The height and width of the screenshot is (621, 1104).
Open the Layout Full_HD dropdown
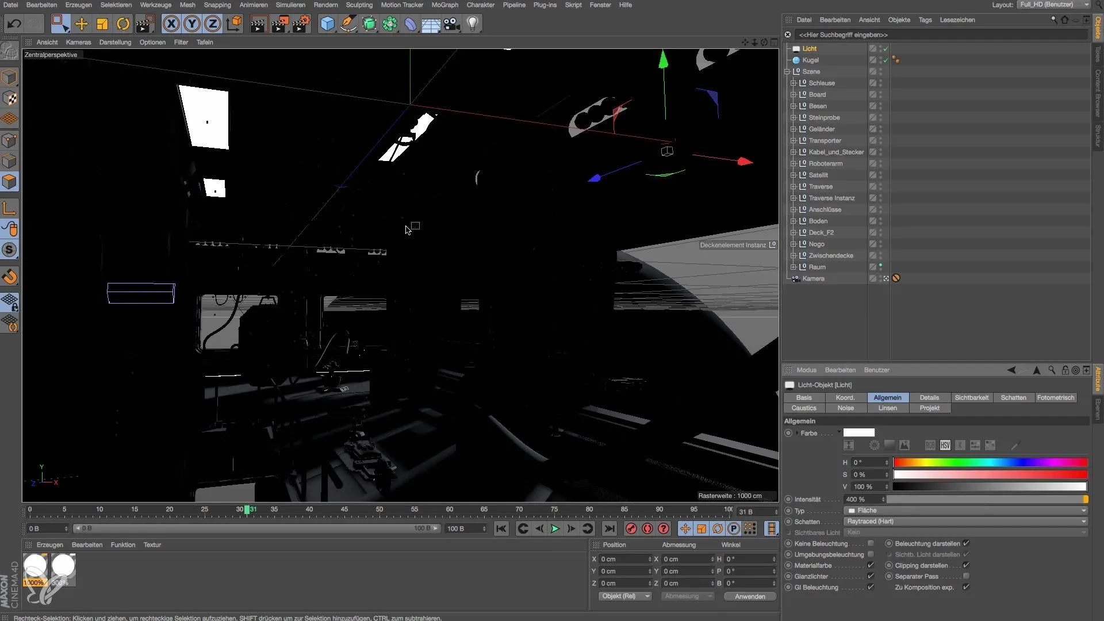tap(1053, 5)
